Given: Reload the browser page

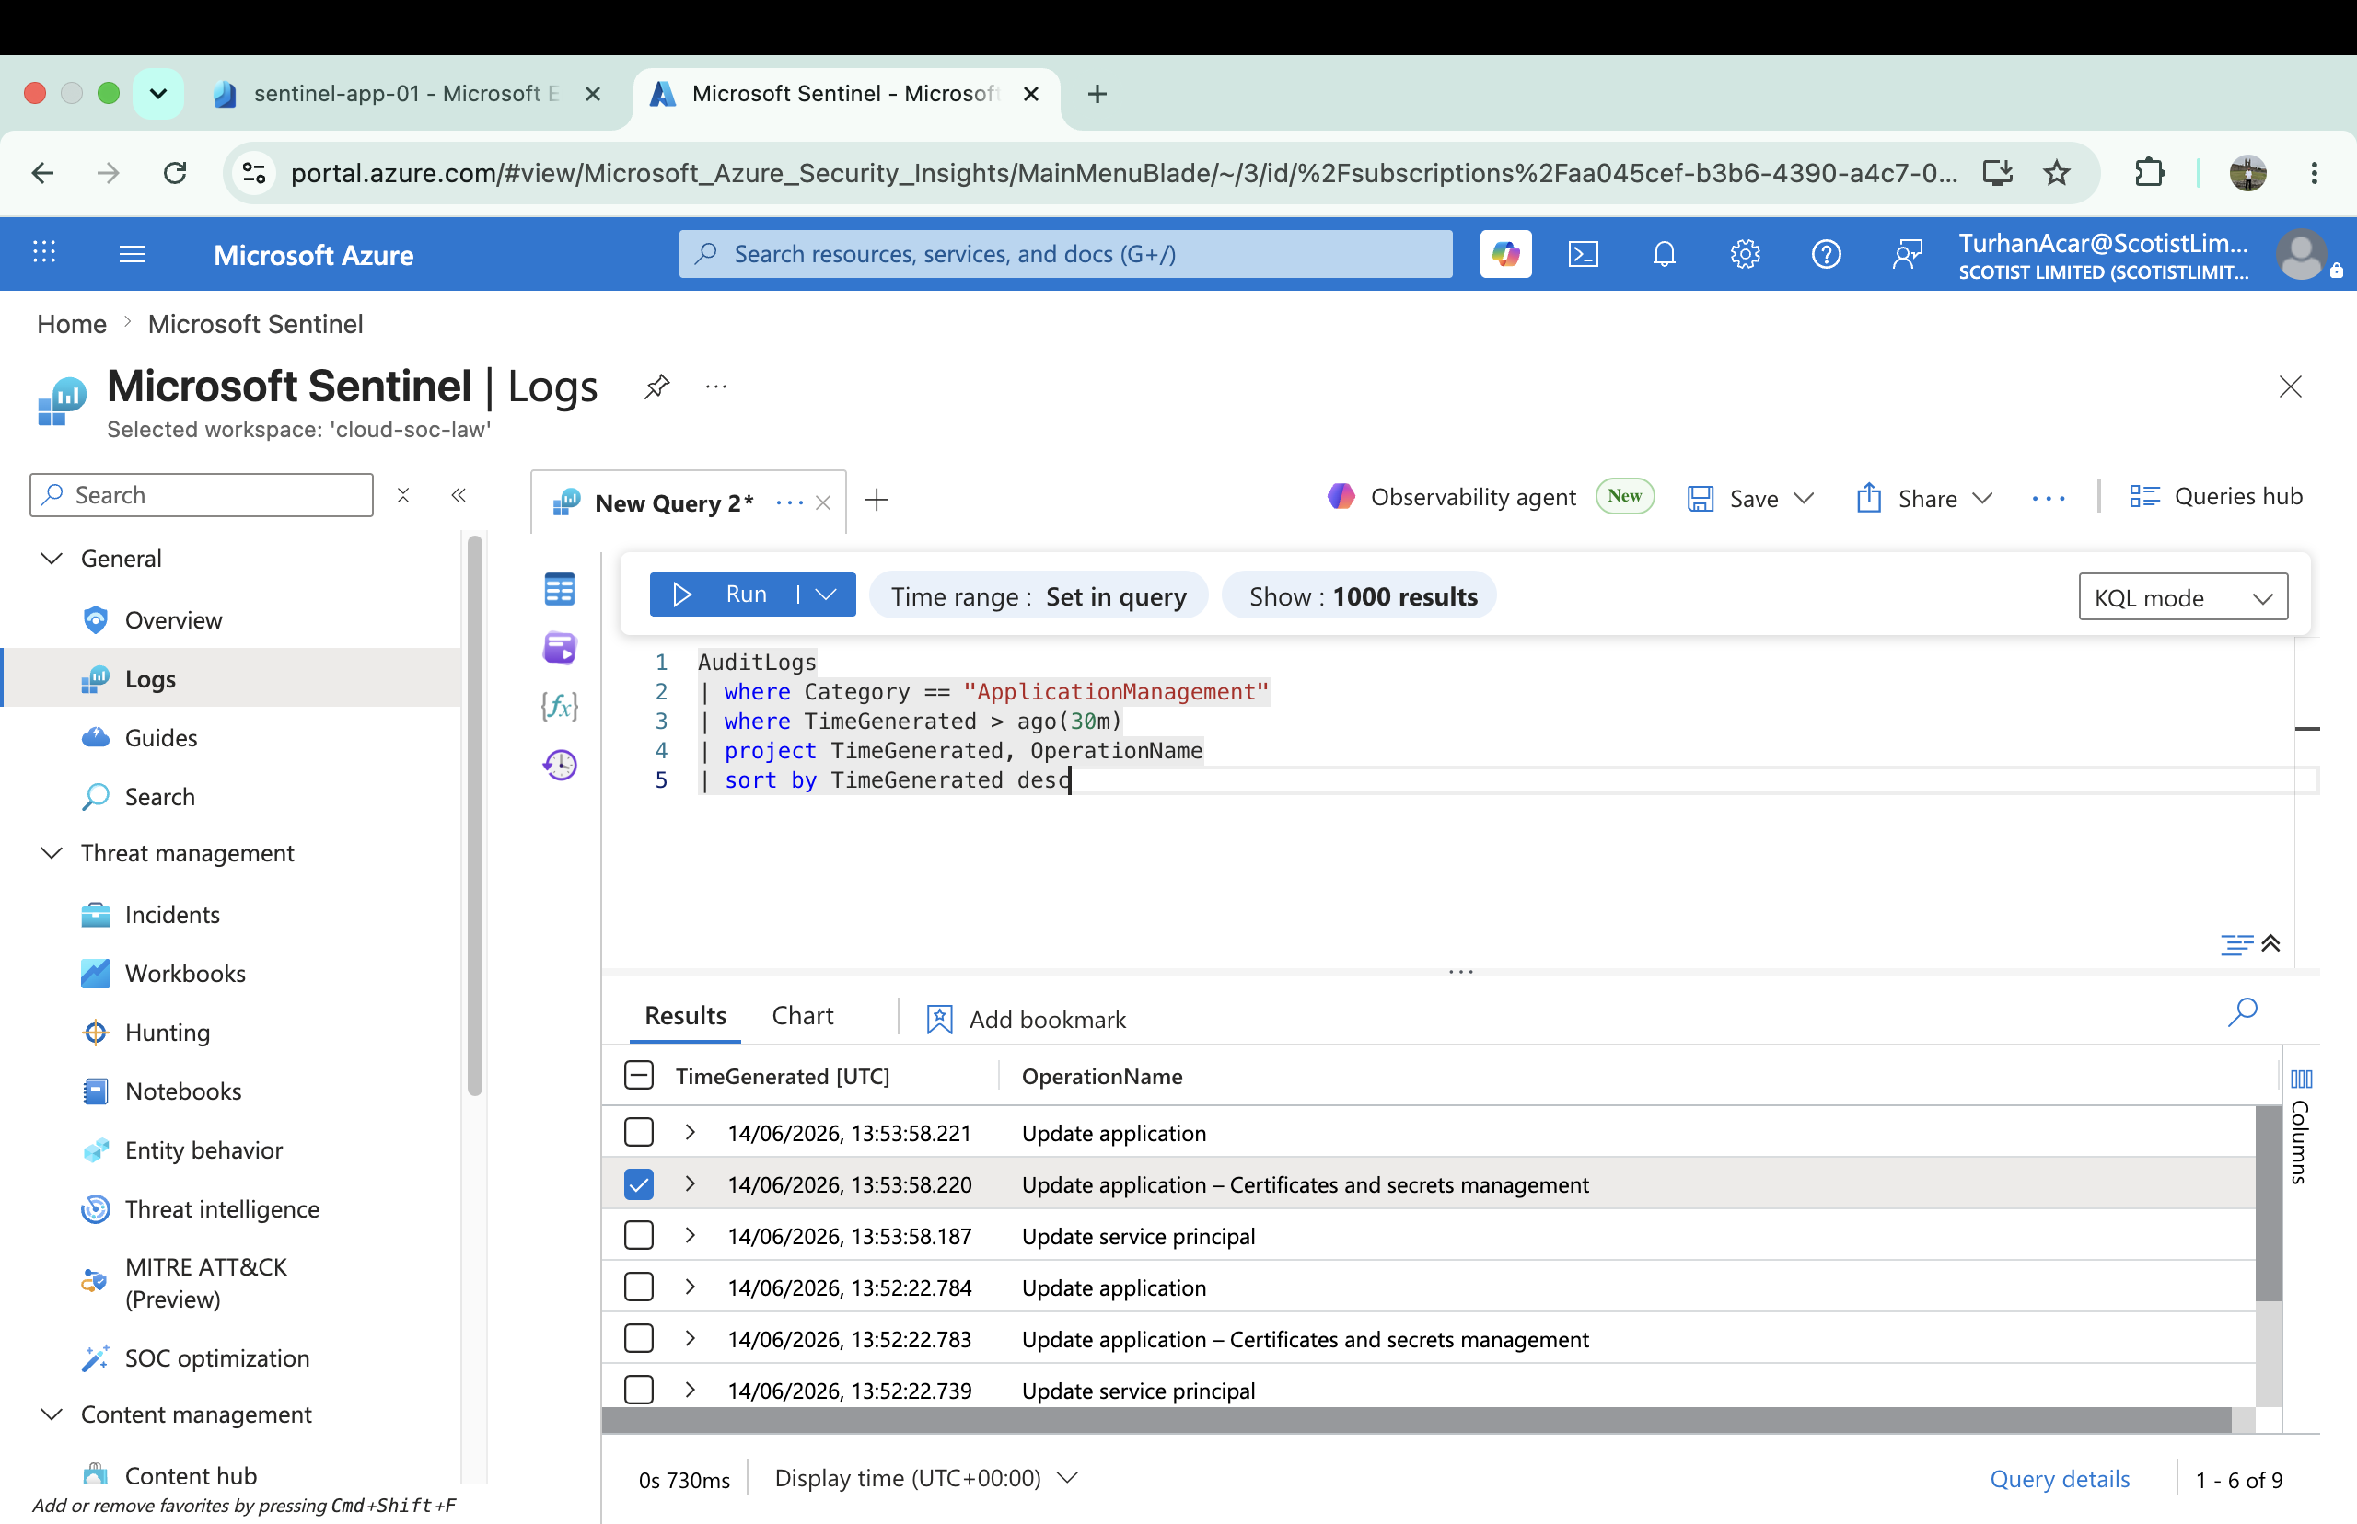Looking at the screenshot, I should (x=175, y=173).
